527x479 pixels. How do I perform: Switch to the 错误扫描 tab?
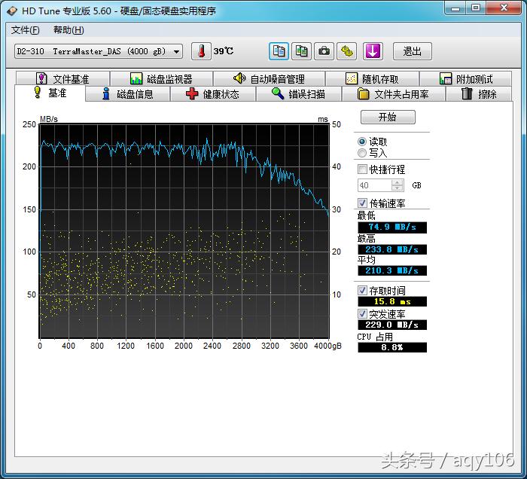(x=299, y=94)
